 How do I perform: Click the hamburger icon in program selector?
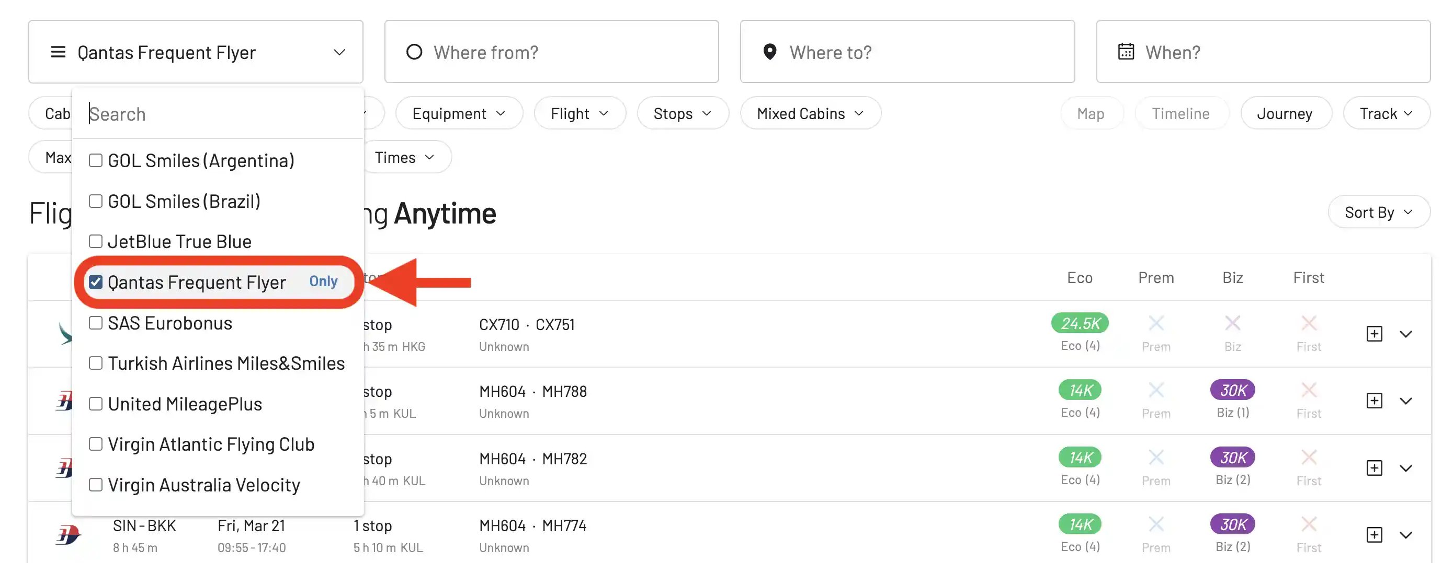58,52
